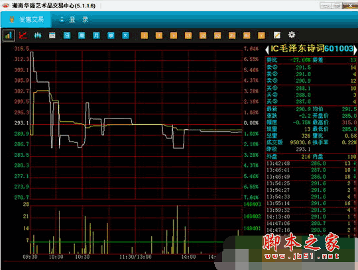Select the trade record at 13:54:25
The width and height of the screenshot is (358, 270).
tap(311, 184)
